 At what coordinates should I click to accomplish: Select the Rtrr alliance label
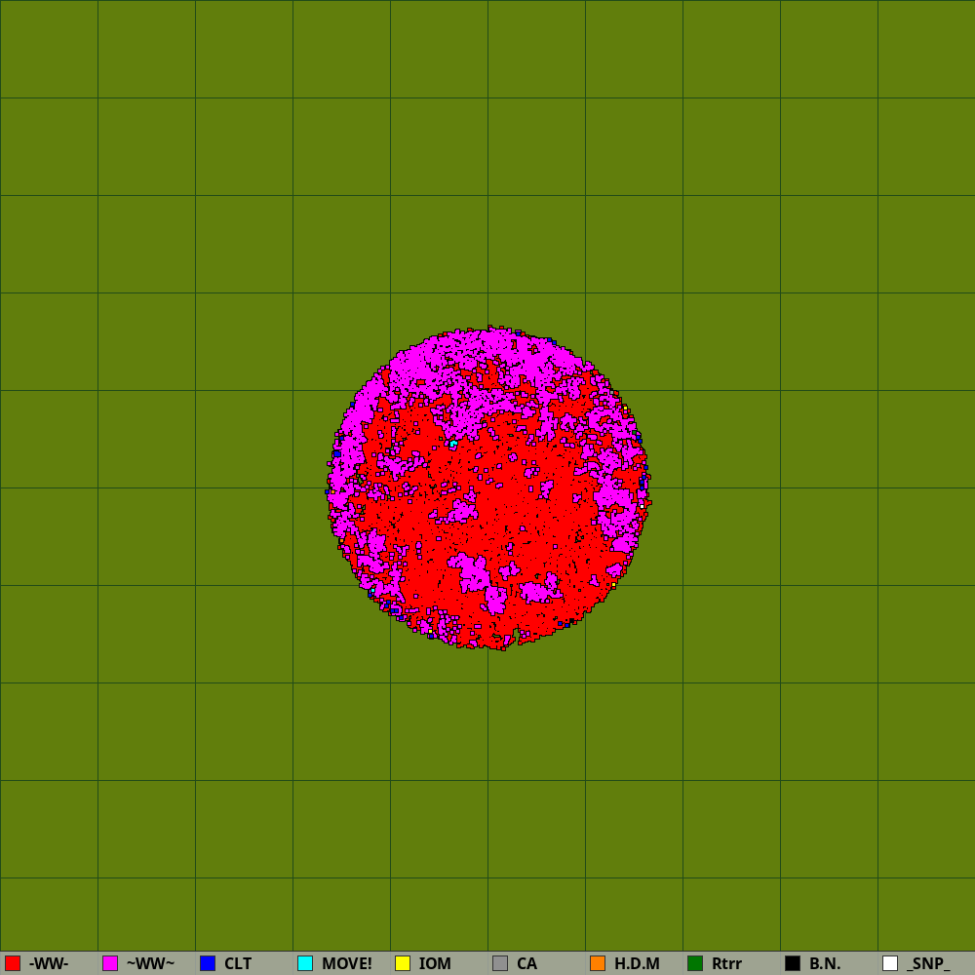(726, 963)
